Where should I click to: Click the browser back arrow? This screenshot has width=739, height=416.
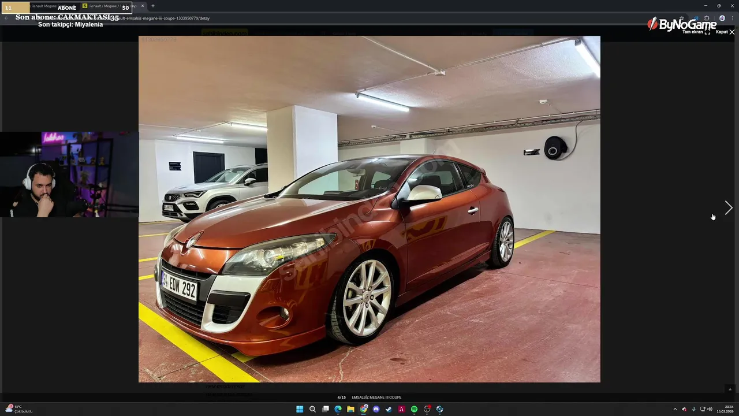(6, 18)
